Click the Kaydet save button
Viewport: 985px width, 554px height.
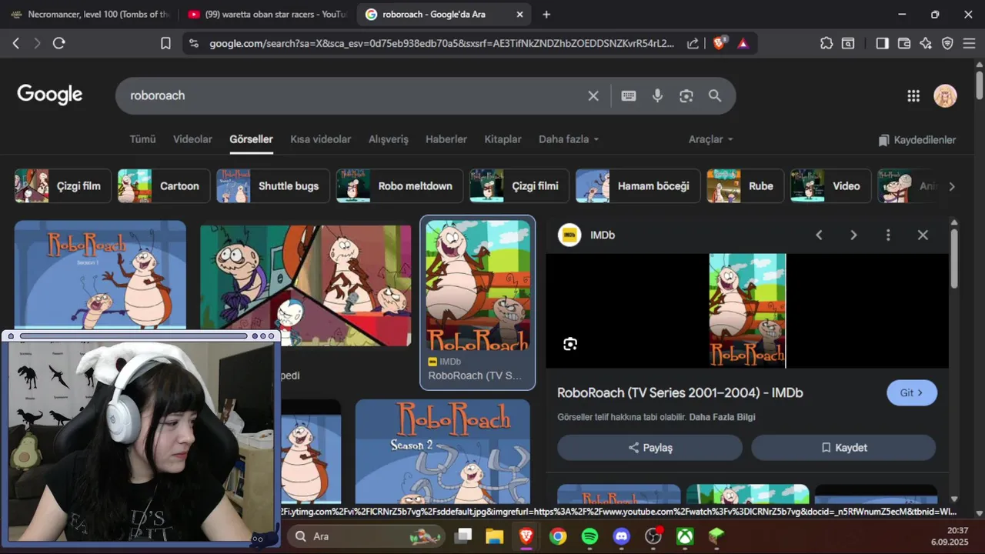843,448
